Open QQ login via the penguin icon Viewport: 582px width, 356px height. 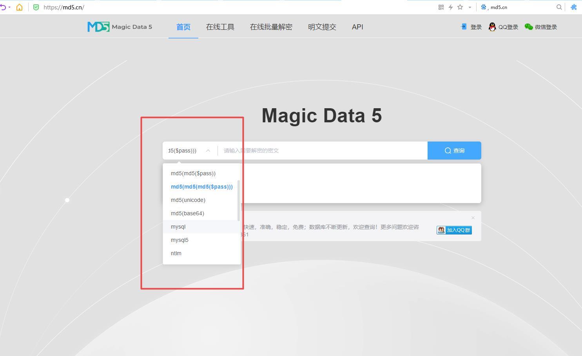(x=492, y=27)
